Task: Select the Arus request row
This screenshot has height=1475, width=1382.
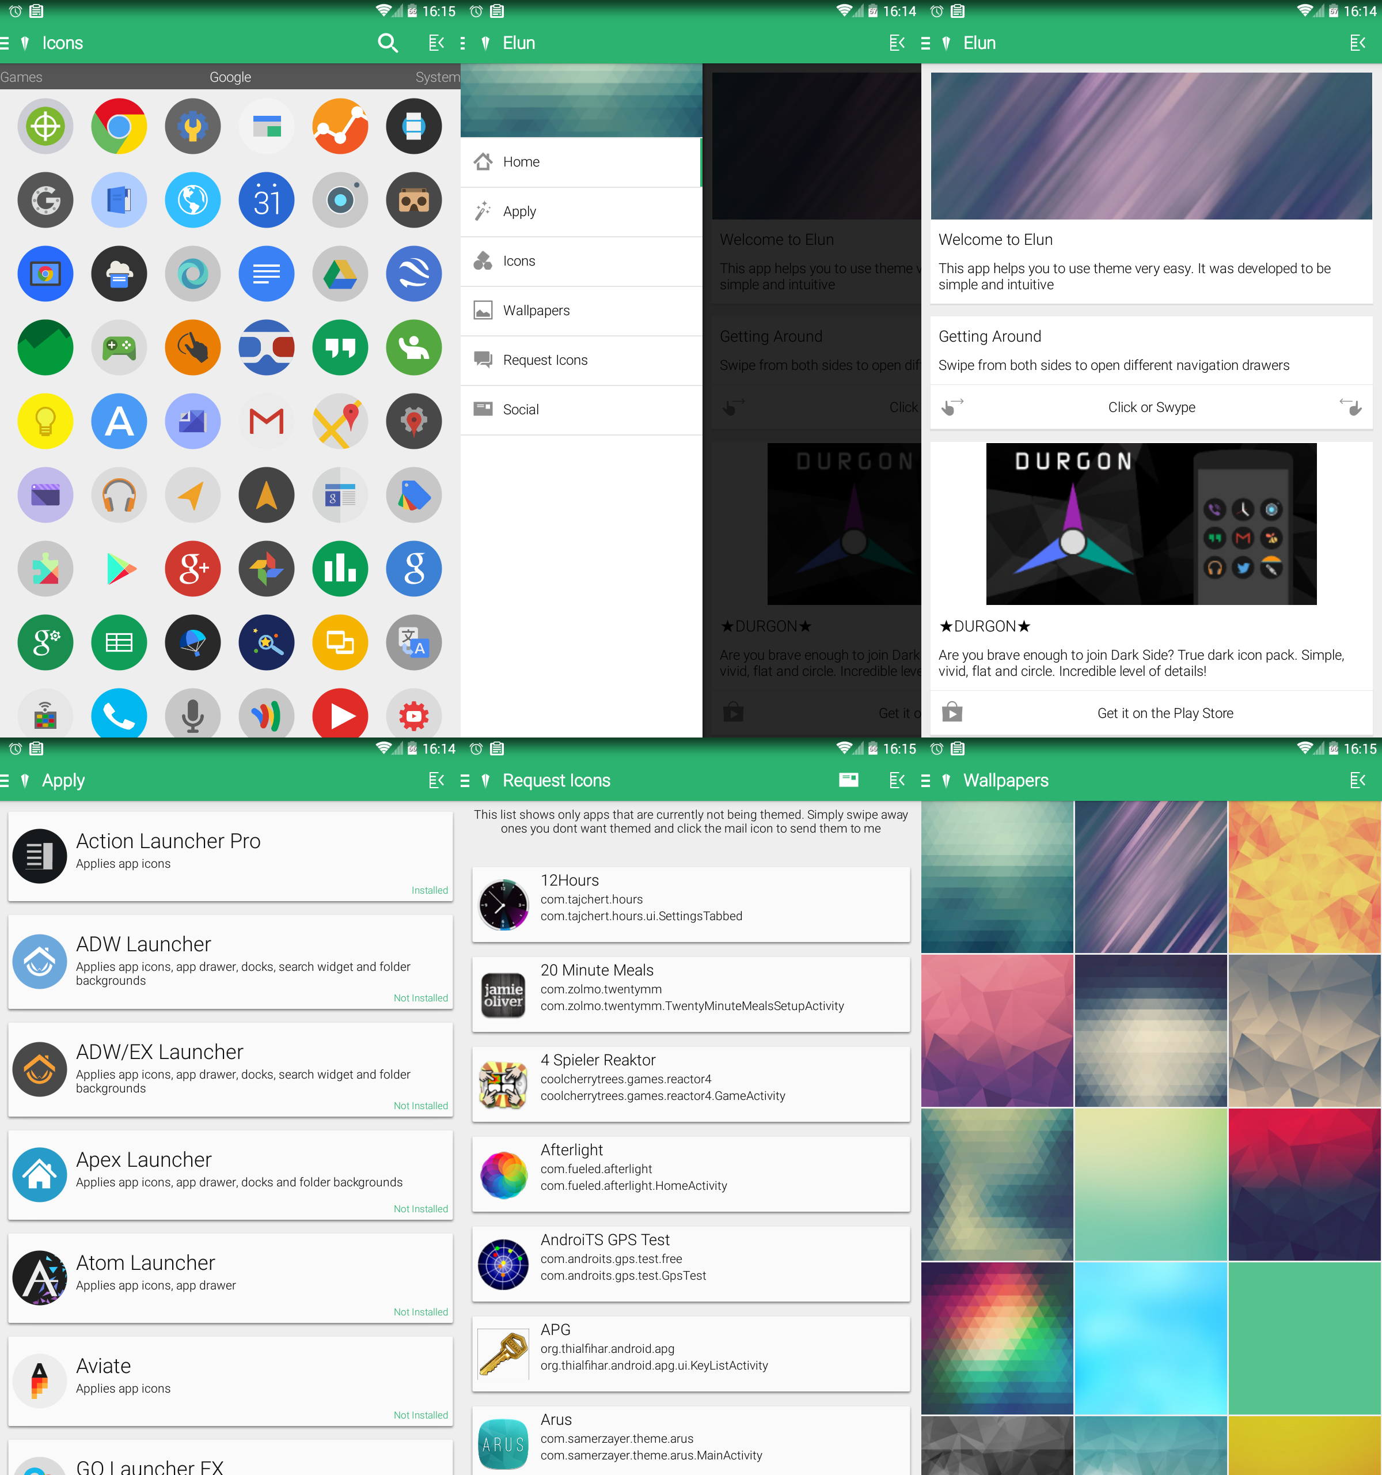Action: click(690, 1441)
